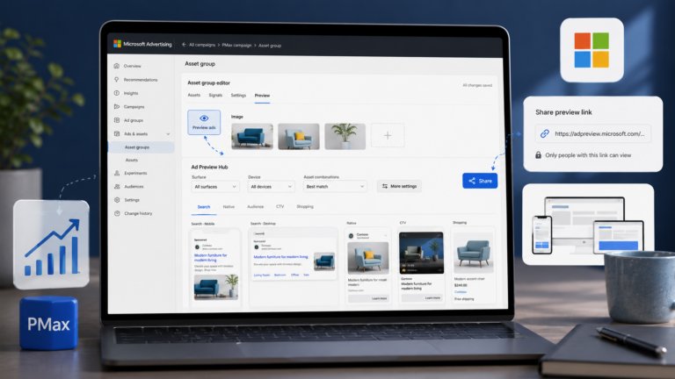The width and height of the screenshot is (675, 379).
Task: Select the Audience preview tab
Action: click(x=255, y=207)
